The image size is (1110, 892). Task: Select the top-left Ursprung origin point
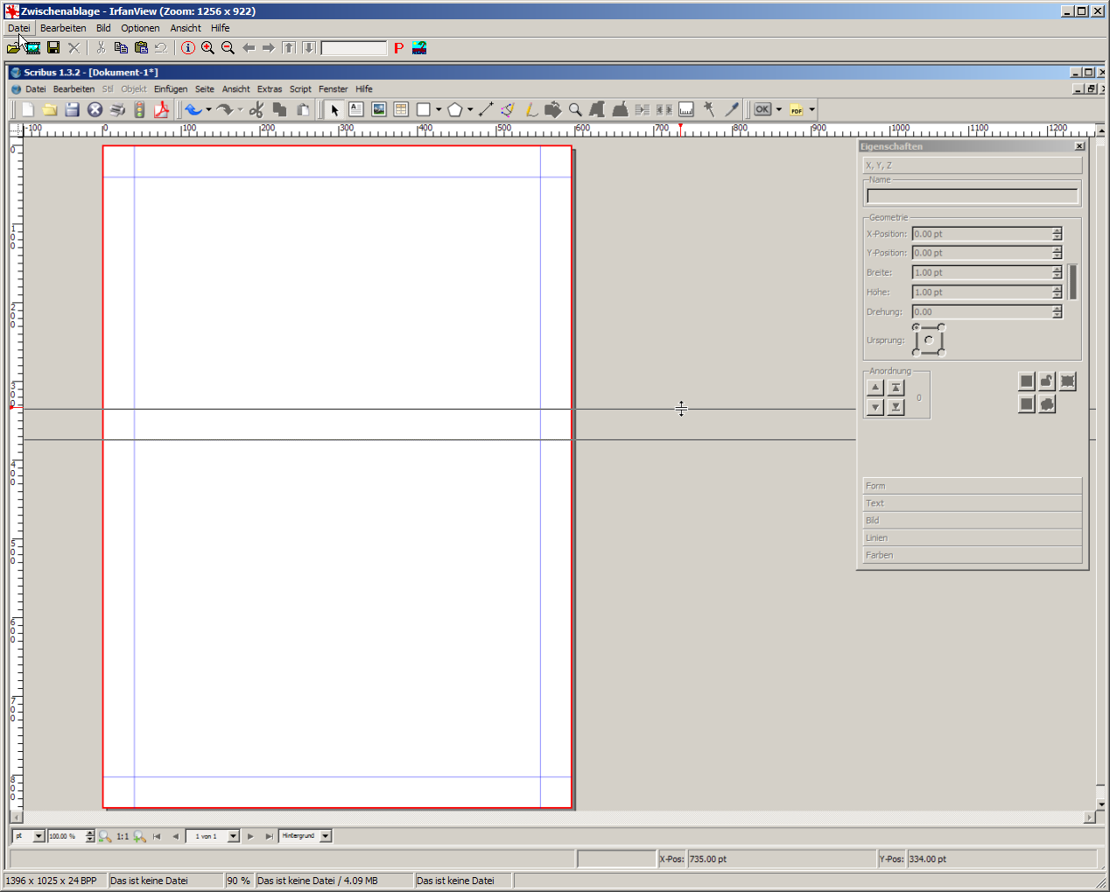916,327
